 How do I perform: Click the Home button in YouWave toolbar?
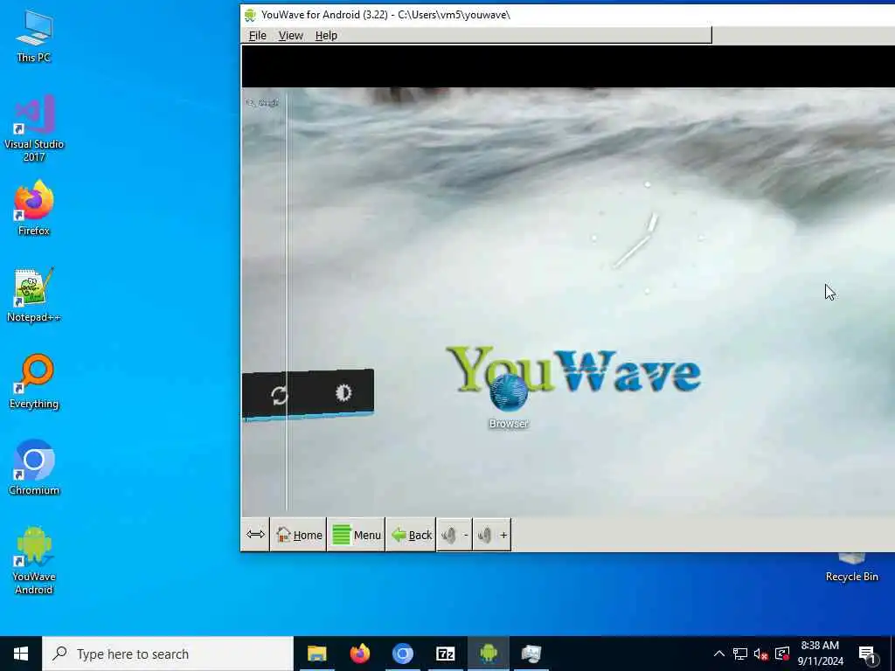click(x=299, y=535)
